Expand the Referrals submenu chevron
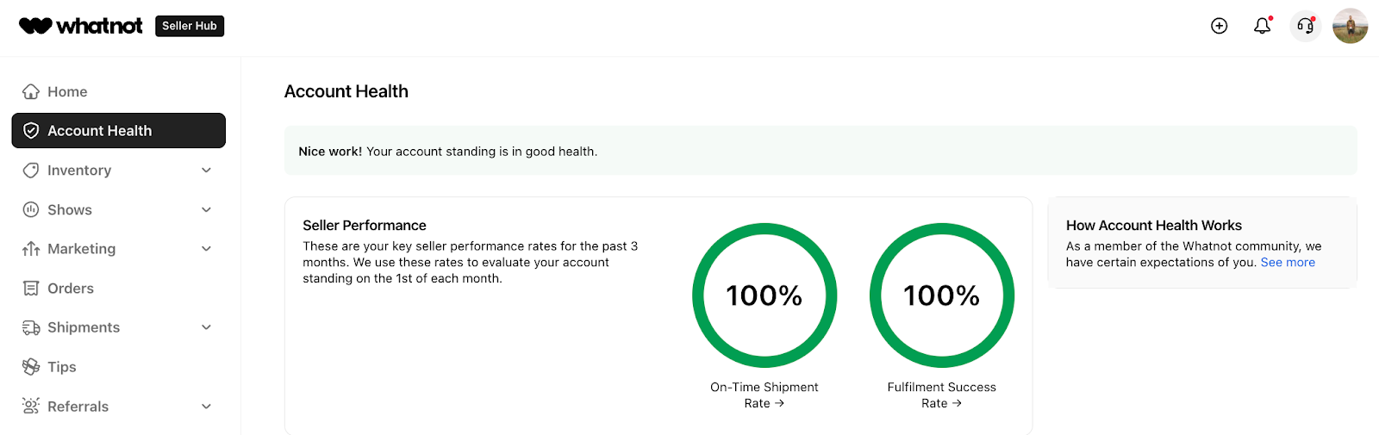This screenshot has height=435, width=1379. click(x=206, y=407)
